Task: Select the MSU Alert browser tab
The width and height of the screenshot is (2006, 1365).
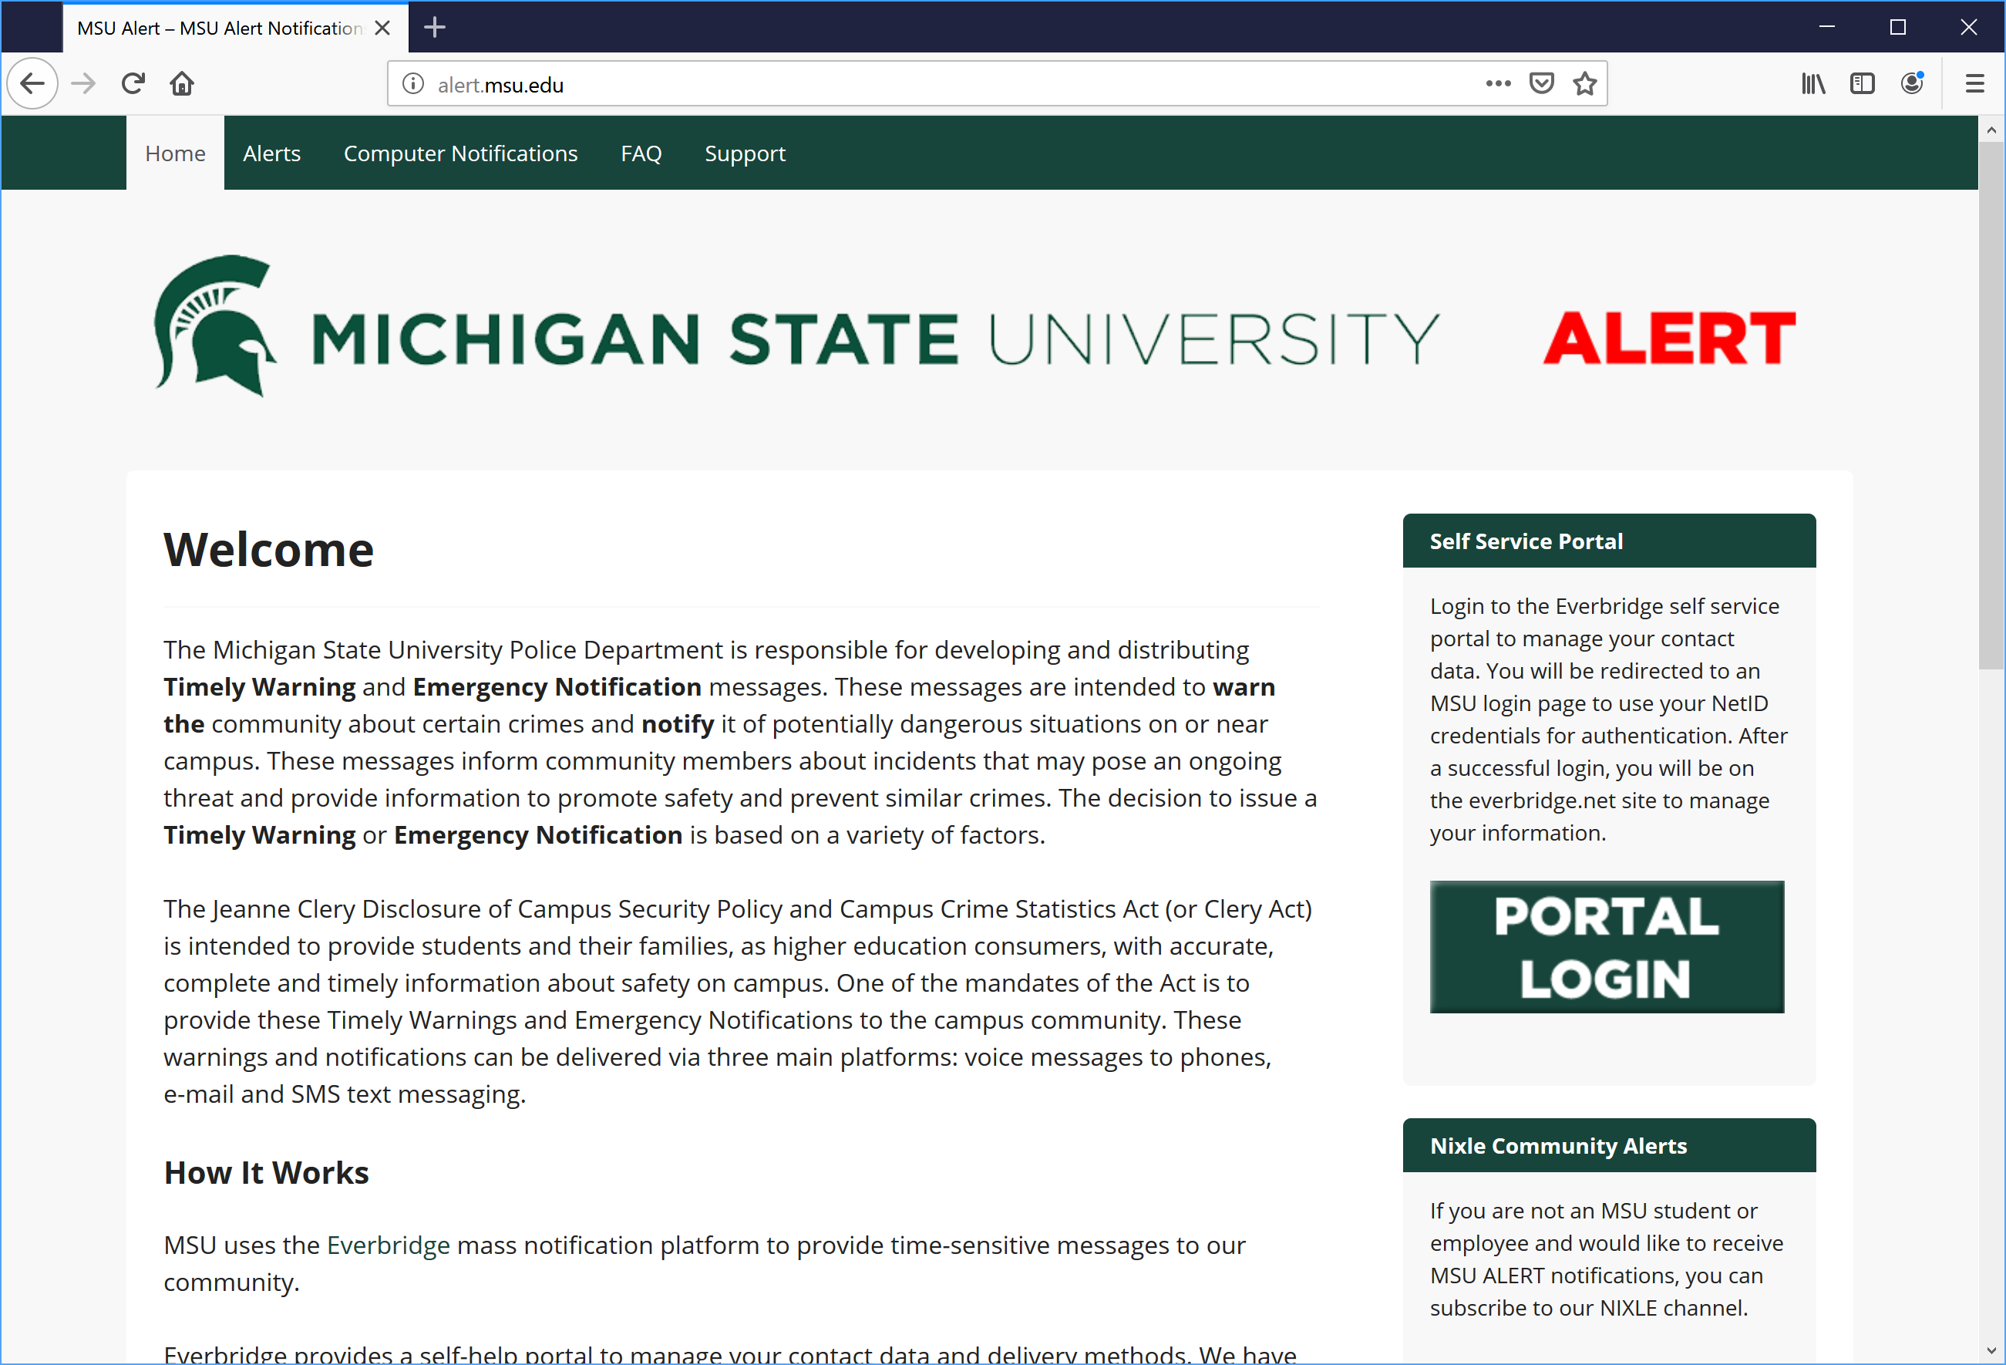Action: coord(235,28)
